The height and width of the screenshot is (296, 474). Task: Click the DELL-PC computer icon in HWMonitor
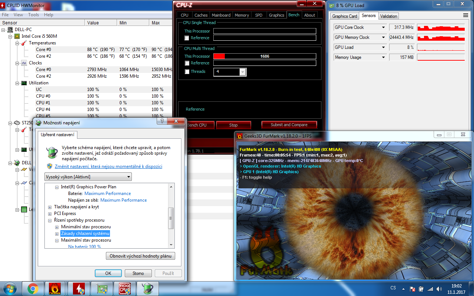[x=10, y=30]
